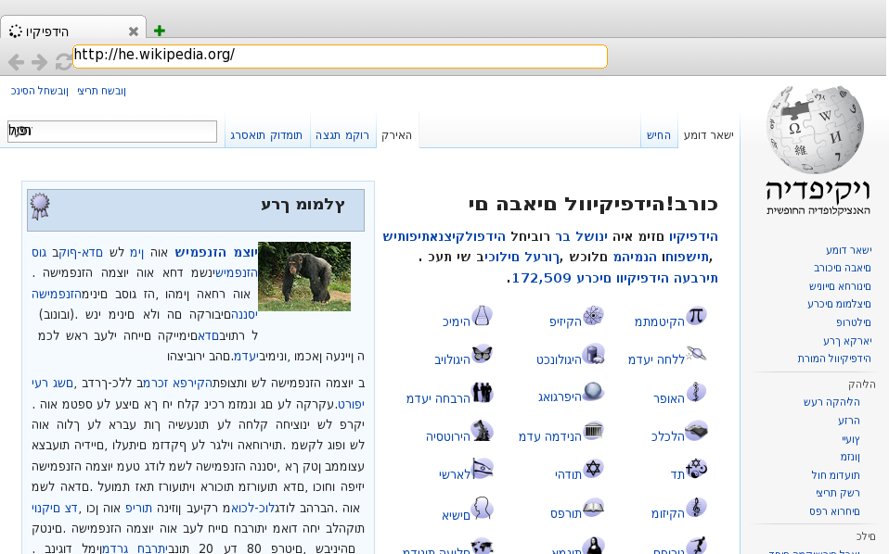Open the butterfly biology portal icon
Screen dimensions: 889x554
pos(482,354)
